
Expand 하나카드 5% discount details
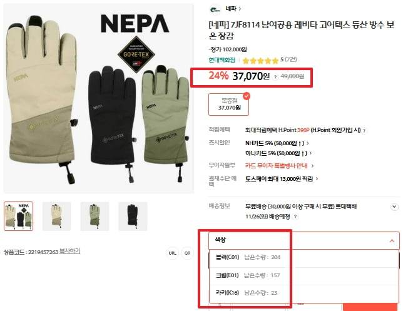coord(278,153)
